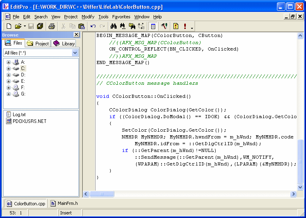Screen dimensions: 306x218
Task: Click the hammer tools icon
Action: click(164, 26)
